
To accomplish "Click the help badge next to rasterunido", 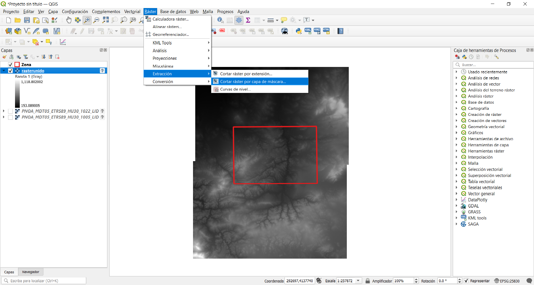I will 102,71.
